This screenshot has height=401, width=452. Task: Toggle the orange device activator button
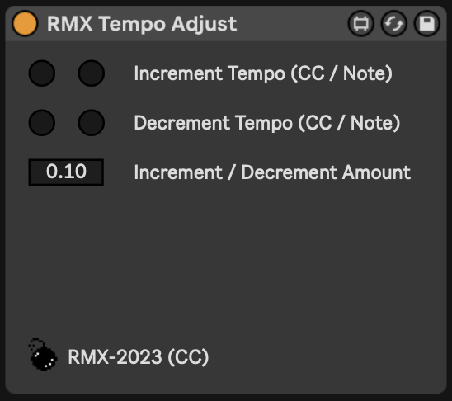25,23
